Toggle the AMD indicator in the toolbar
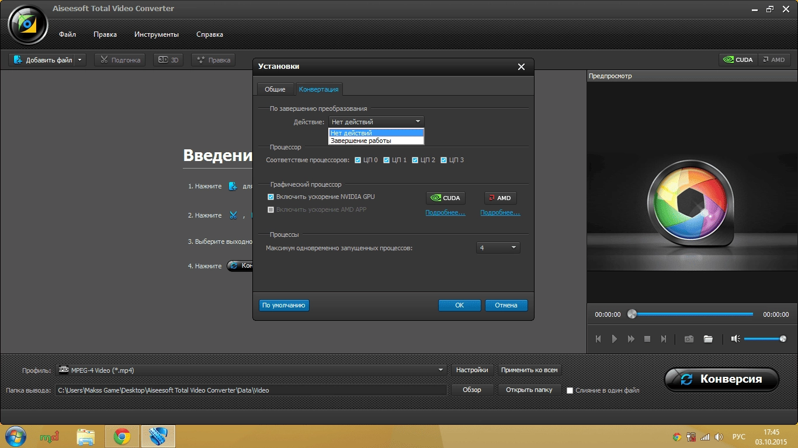The width and height of the screenshot is (798, 448). (x=774, y=60)
